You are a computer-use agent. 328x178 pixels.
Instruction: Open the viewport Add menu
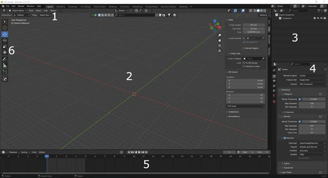tap(45, 11)
